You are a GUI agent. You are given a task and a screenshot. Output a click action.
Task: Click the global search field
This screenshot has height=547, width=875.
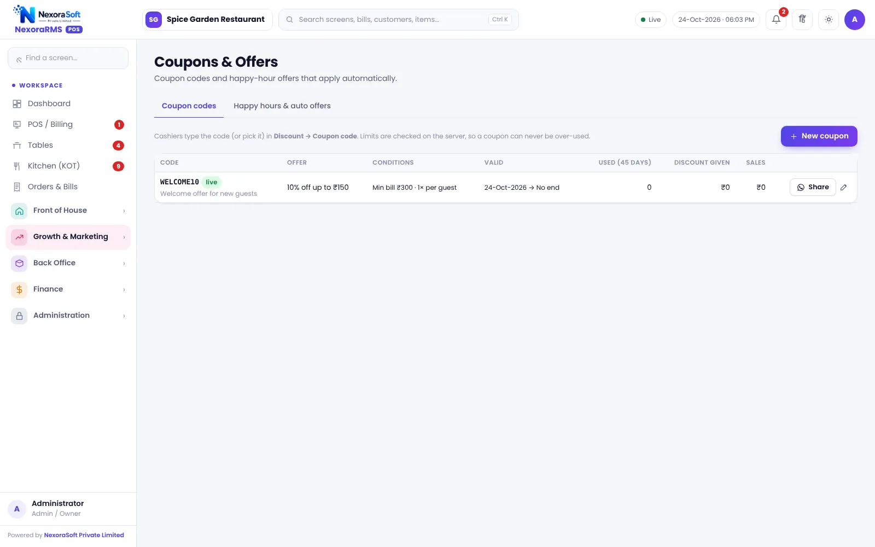(398, 20)
